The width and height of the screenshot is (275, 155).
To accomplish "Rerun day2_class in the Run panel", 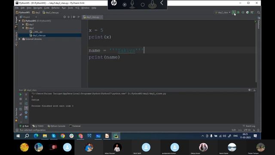I will pyautogui.click(x=21, y=95).
